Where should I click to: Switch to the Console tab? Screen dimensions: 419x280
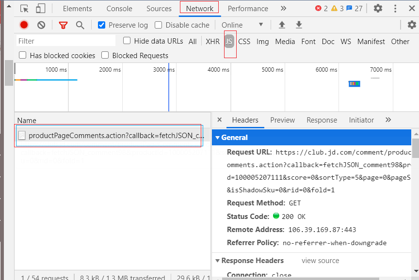point(119,8)
